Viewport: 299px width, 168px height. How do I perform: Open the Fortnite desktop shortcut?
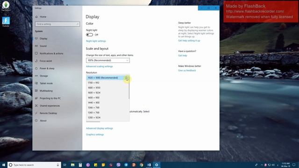point(6,22)
